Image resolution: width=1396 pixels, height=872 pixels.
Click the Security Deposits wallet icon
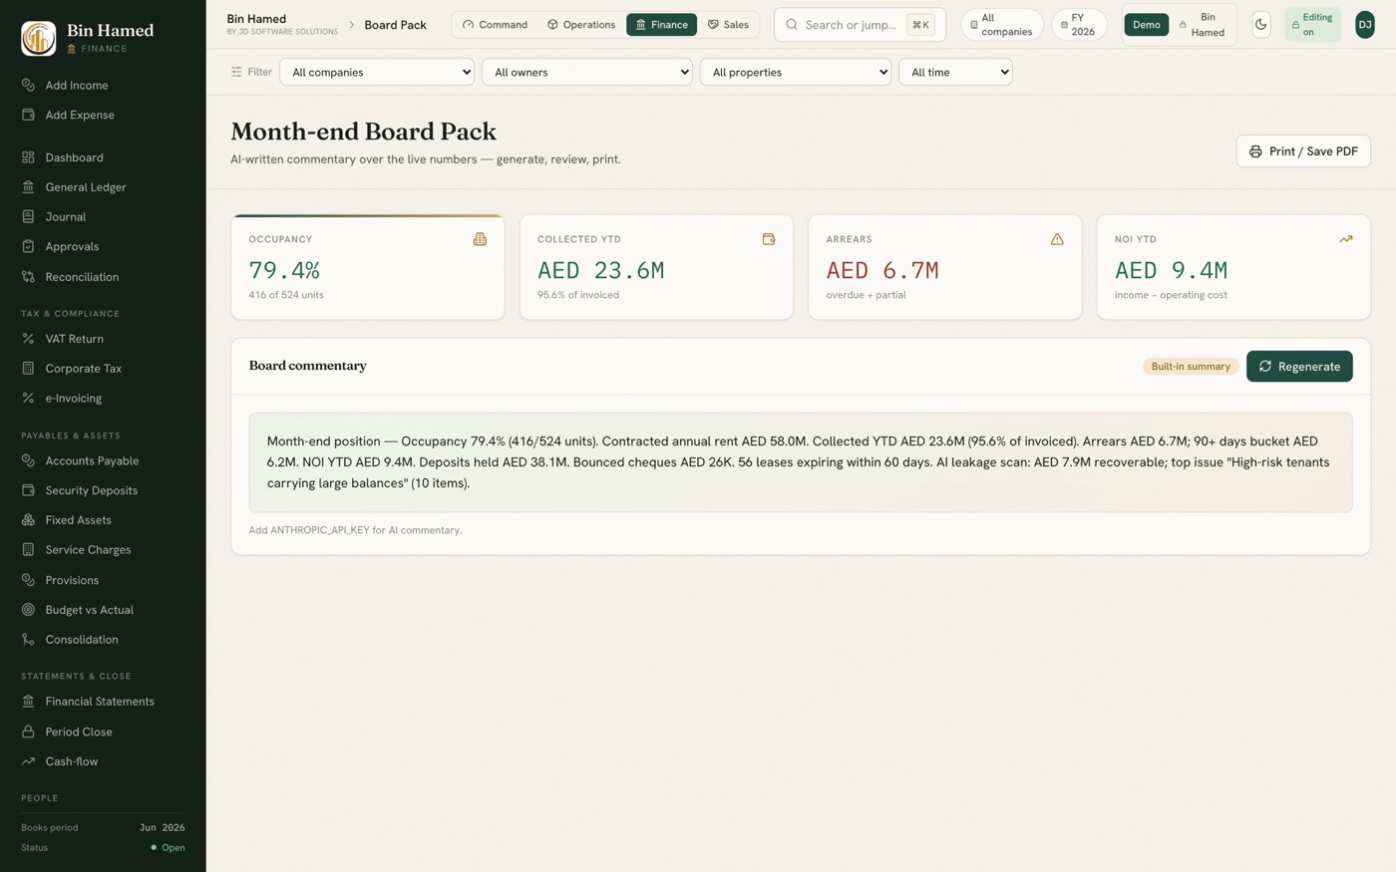pos(28,490)
